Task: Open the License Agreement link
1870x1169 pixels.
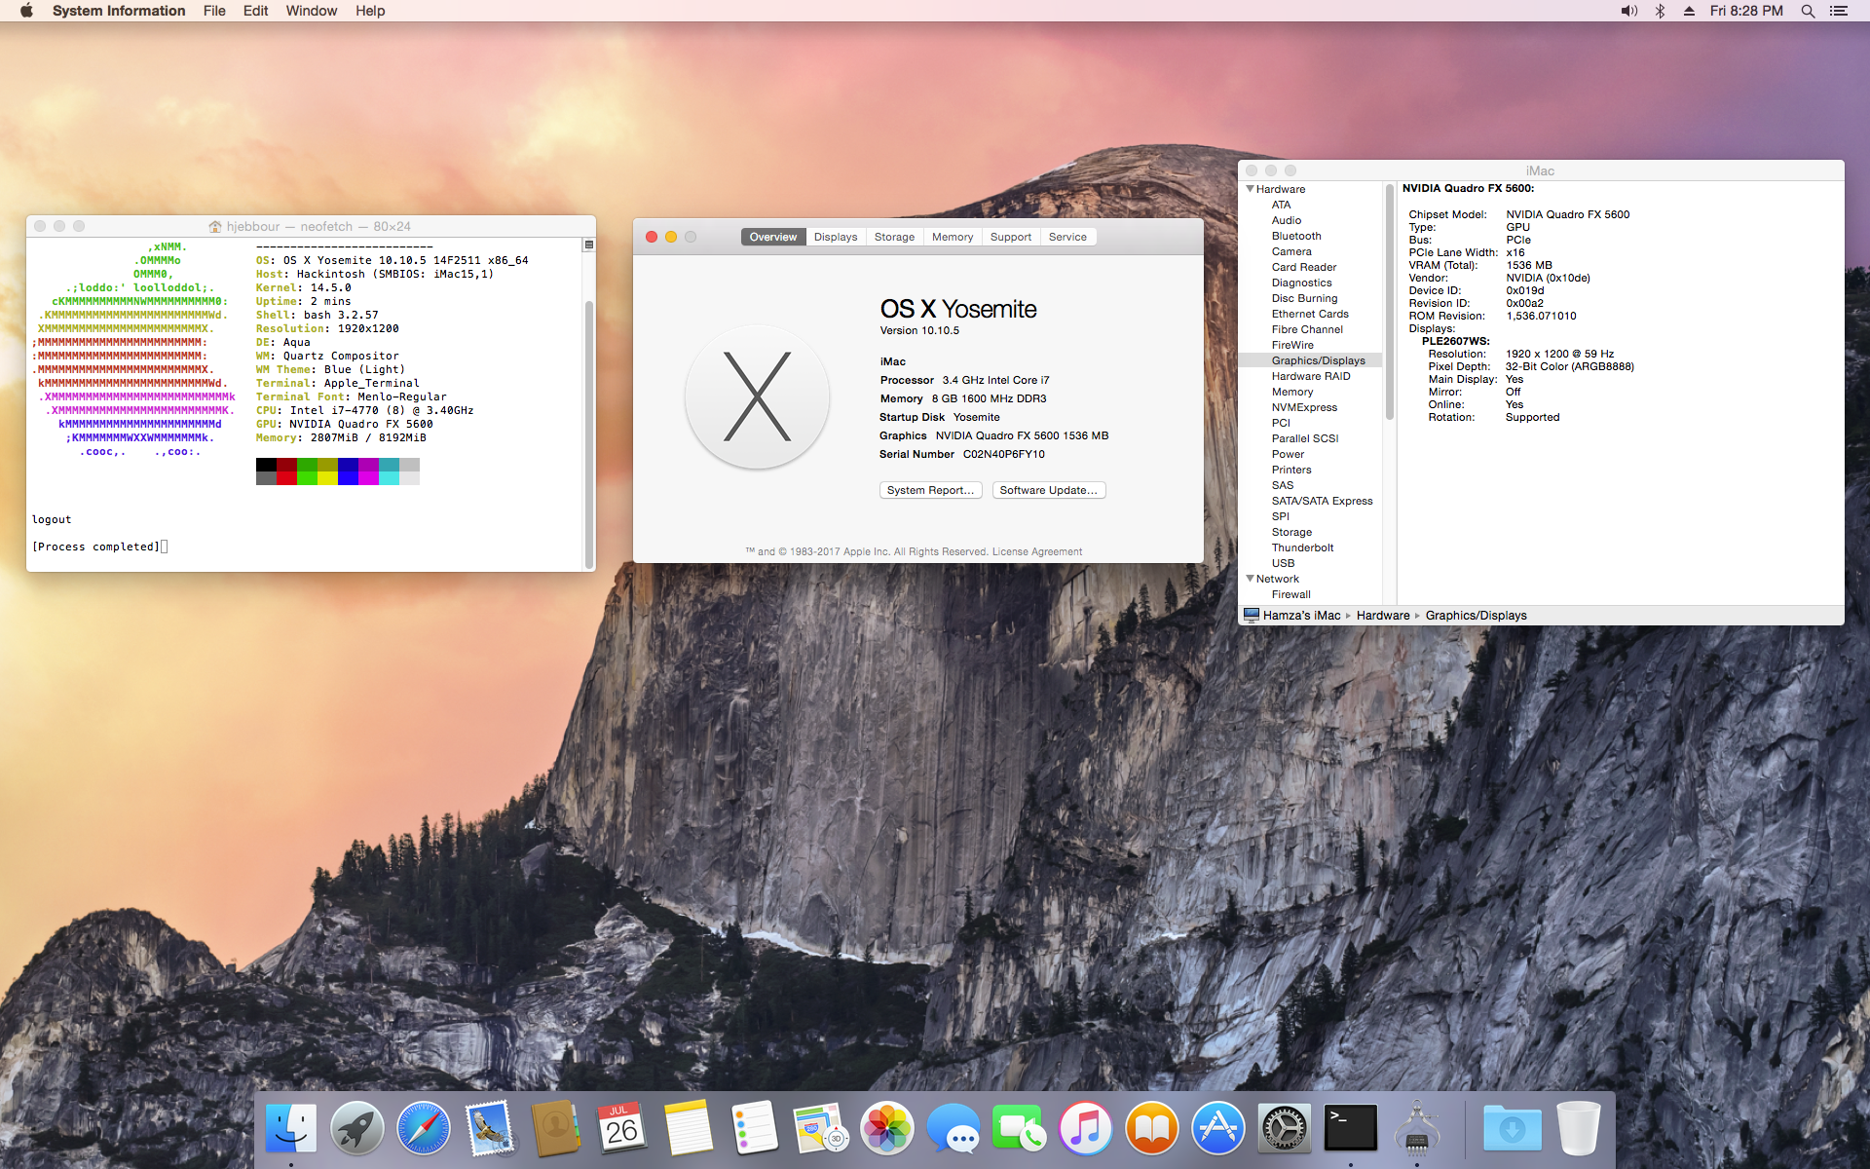Action: click(x=1036, y=551)
